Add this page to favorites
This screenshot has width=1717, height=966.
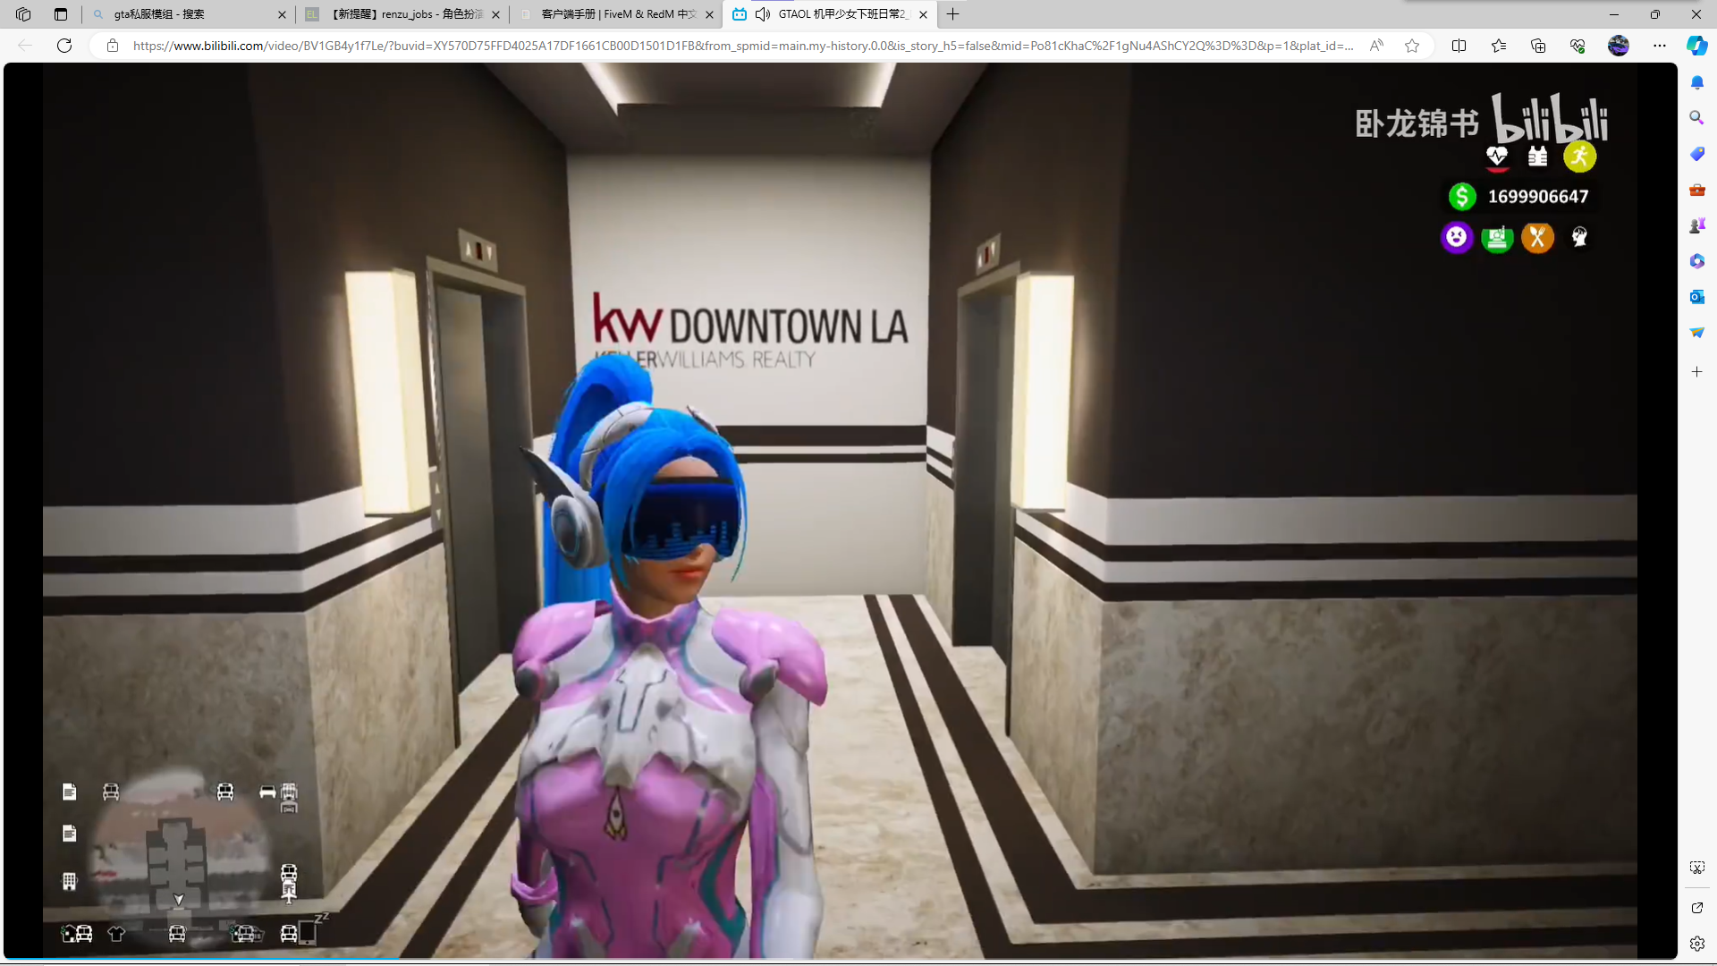click(x=1412, y=46)
